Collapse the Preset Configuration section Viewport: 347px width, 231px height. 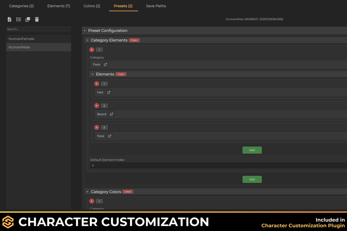click(x=84, y=30)
